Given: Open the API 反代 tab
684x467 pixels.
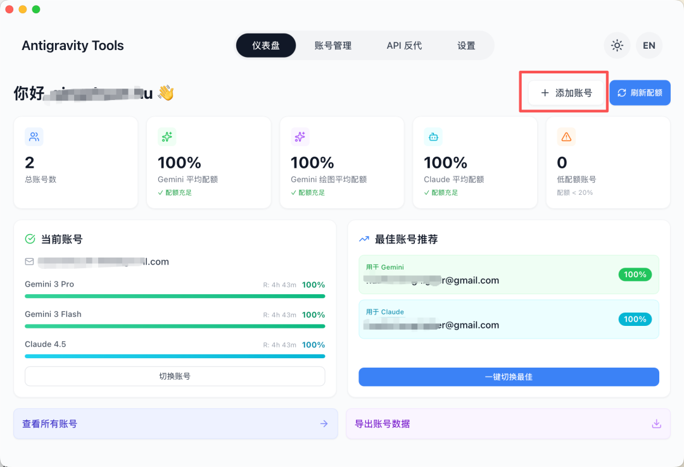Looking at the screenshot, I should (x=404, y=46).
